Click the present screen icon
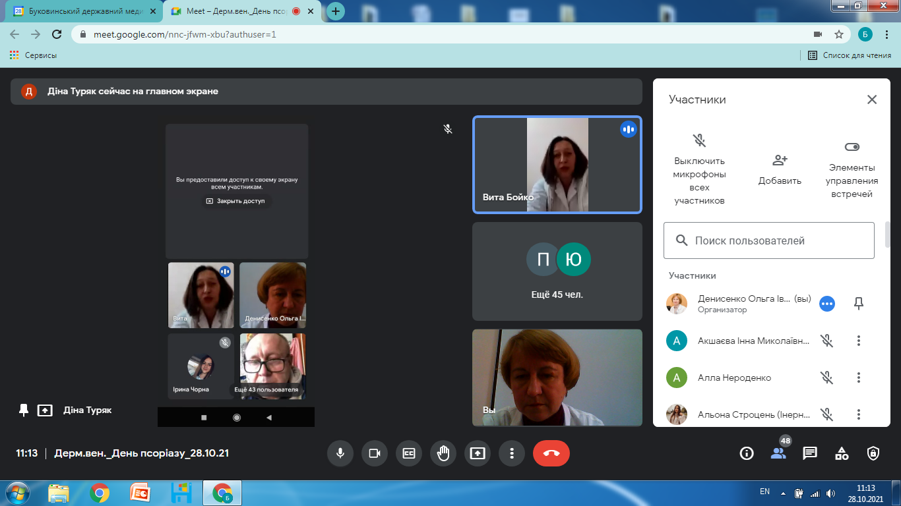The width and height of the screenshot is (901, 506). (478, 453)
